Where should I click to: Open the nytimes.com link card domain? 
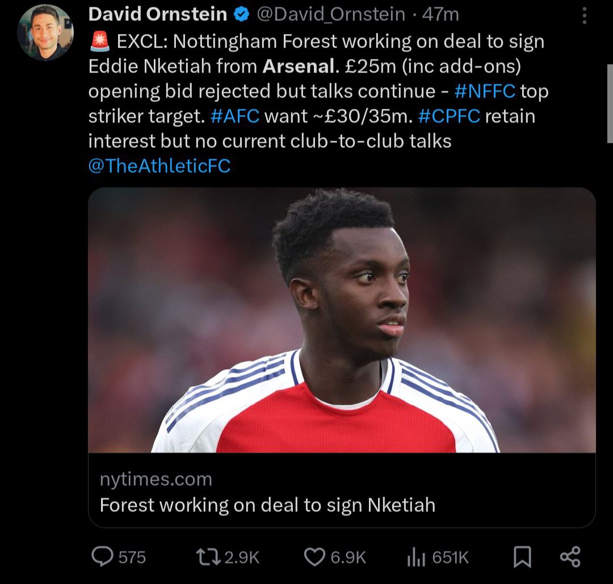coord(156,479)
